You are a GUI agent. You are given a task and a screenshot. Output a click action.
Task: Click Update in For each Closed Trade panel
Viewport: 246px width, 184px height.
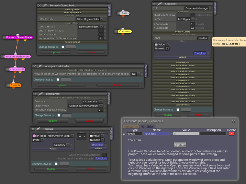click(x=56, y=52)
